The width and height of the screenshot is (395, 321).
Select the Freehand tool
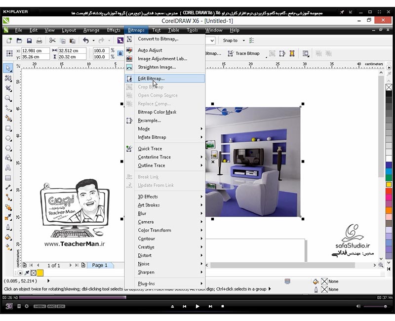(8, 108)
